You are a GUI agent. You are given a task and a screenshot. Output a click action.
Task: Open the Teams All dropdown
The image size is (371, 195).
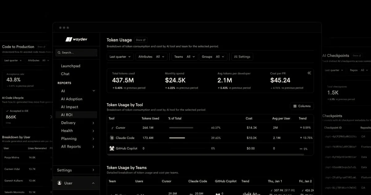coord(185,57)
